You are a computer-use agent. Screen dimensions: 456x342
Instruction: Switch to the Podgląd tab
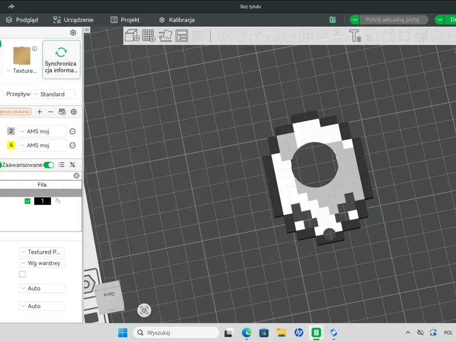(x=22, y=20)
